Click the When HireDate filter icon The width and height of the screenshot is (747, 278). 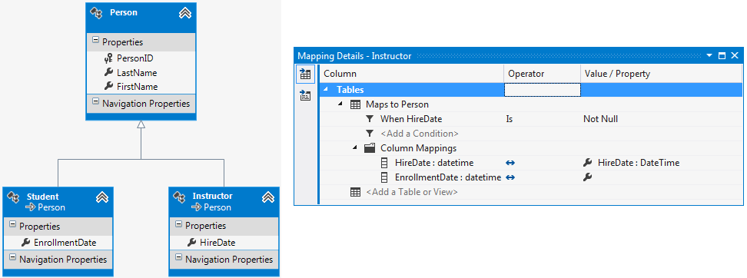click(369, 119)
